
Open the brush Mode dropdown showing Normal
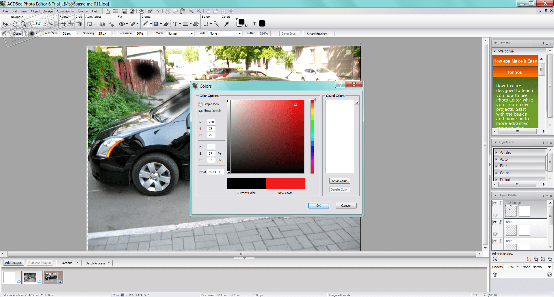coord(180,33)
